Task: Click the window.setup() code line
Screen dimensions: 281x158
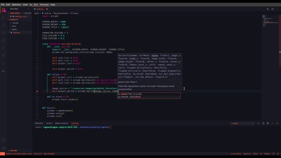Action: (56, 113)
